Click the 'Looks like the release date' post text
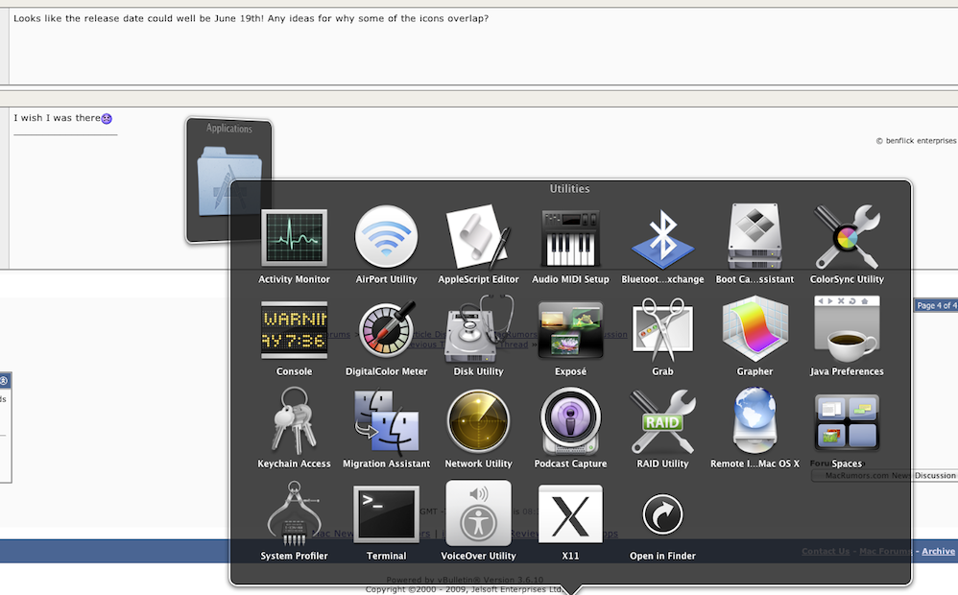This screenshot has height=595, width=958. tap(251, 18)
